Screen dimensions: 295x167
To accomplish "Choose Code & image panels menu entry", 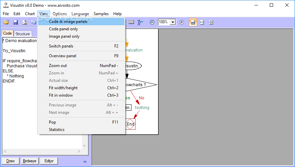I will point(81,22).
